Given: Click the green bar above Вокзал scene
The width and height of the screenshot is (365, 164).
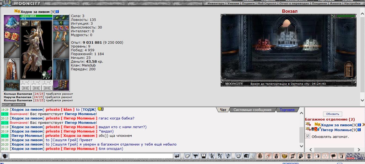Looking at the screenshot, I should point(346,16).
